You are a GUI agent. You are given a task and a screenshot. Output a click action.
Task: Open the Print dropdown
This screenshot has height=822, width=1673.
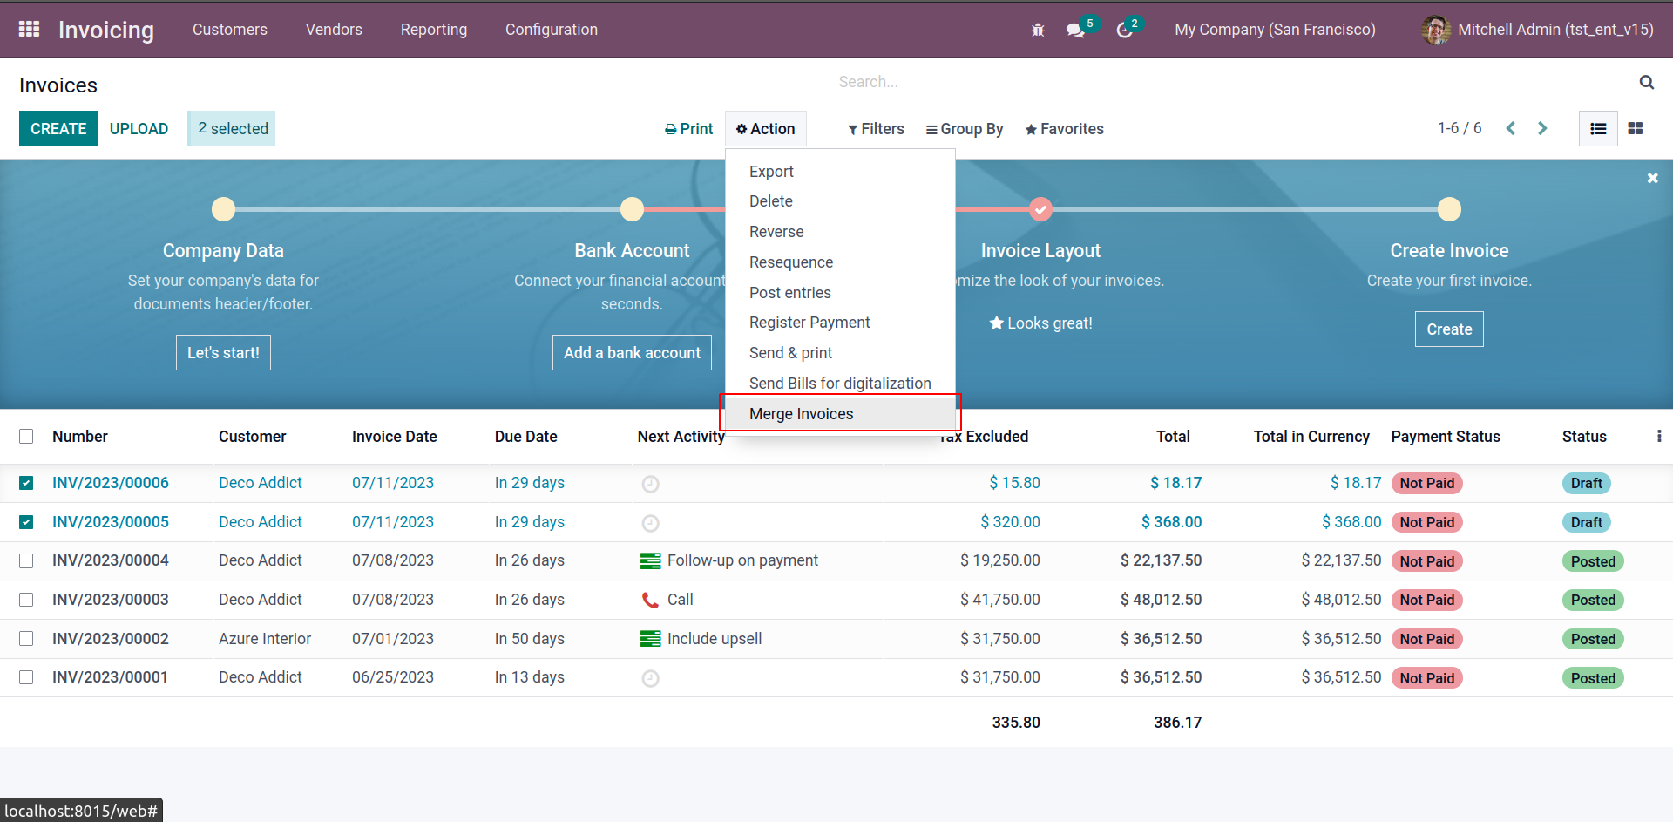pos(688,129)
